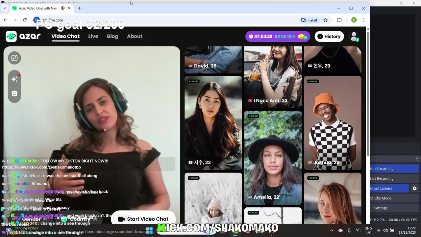Open 현우, 29 profile card
Screen dimensions: 421x237
click(x=333, y=60)
